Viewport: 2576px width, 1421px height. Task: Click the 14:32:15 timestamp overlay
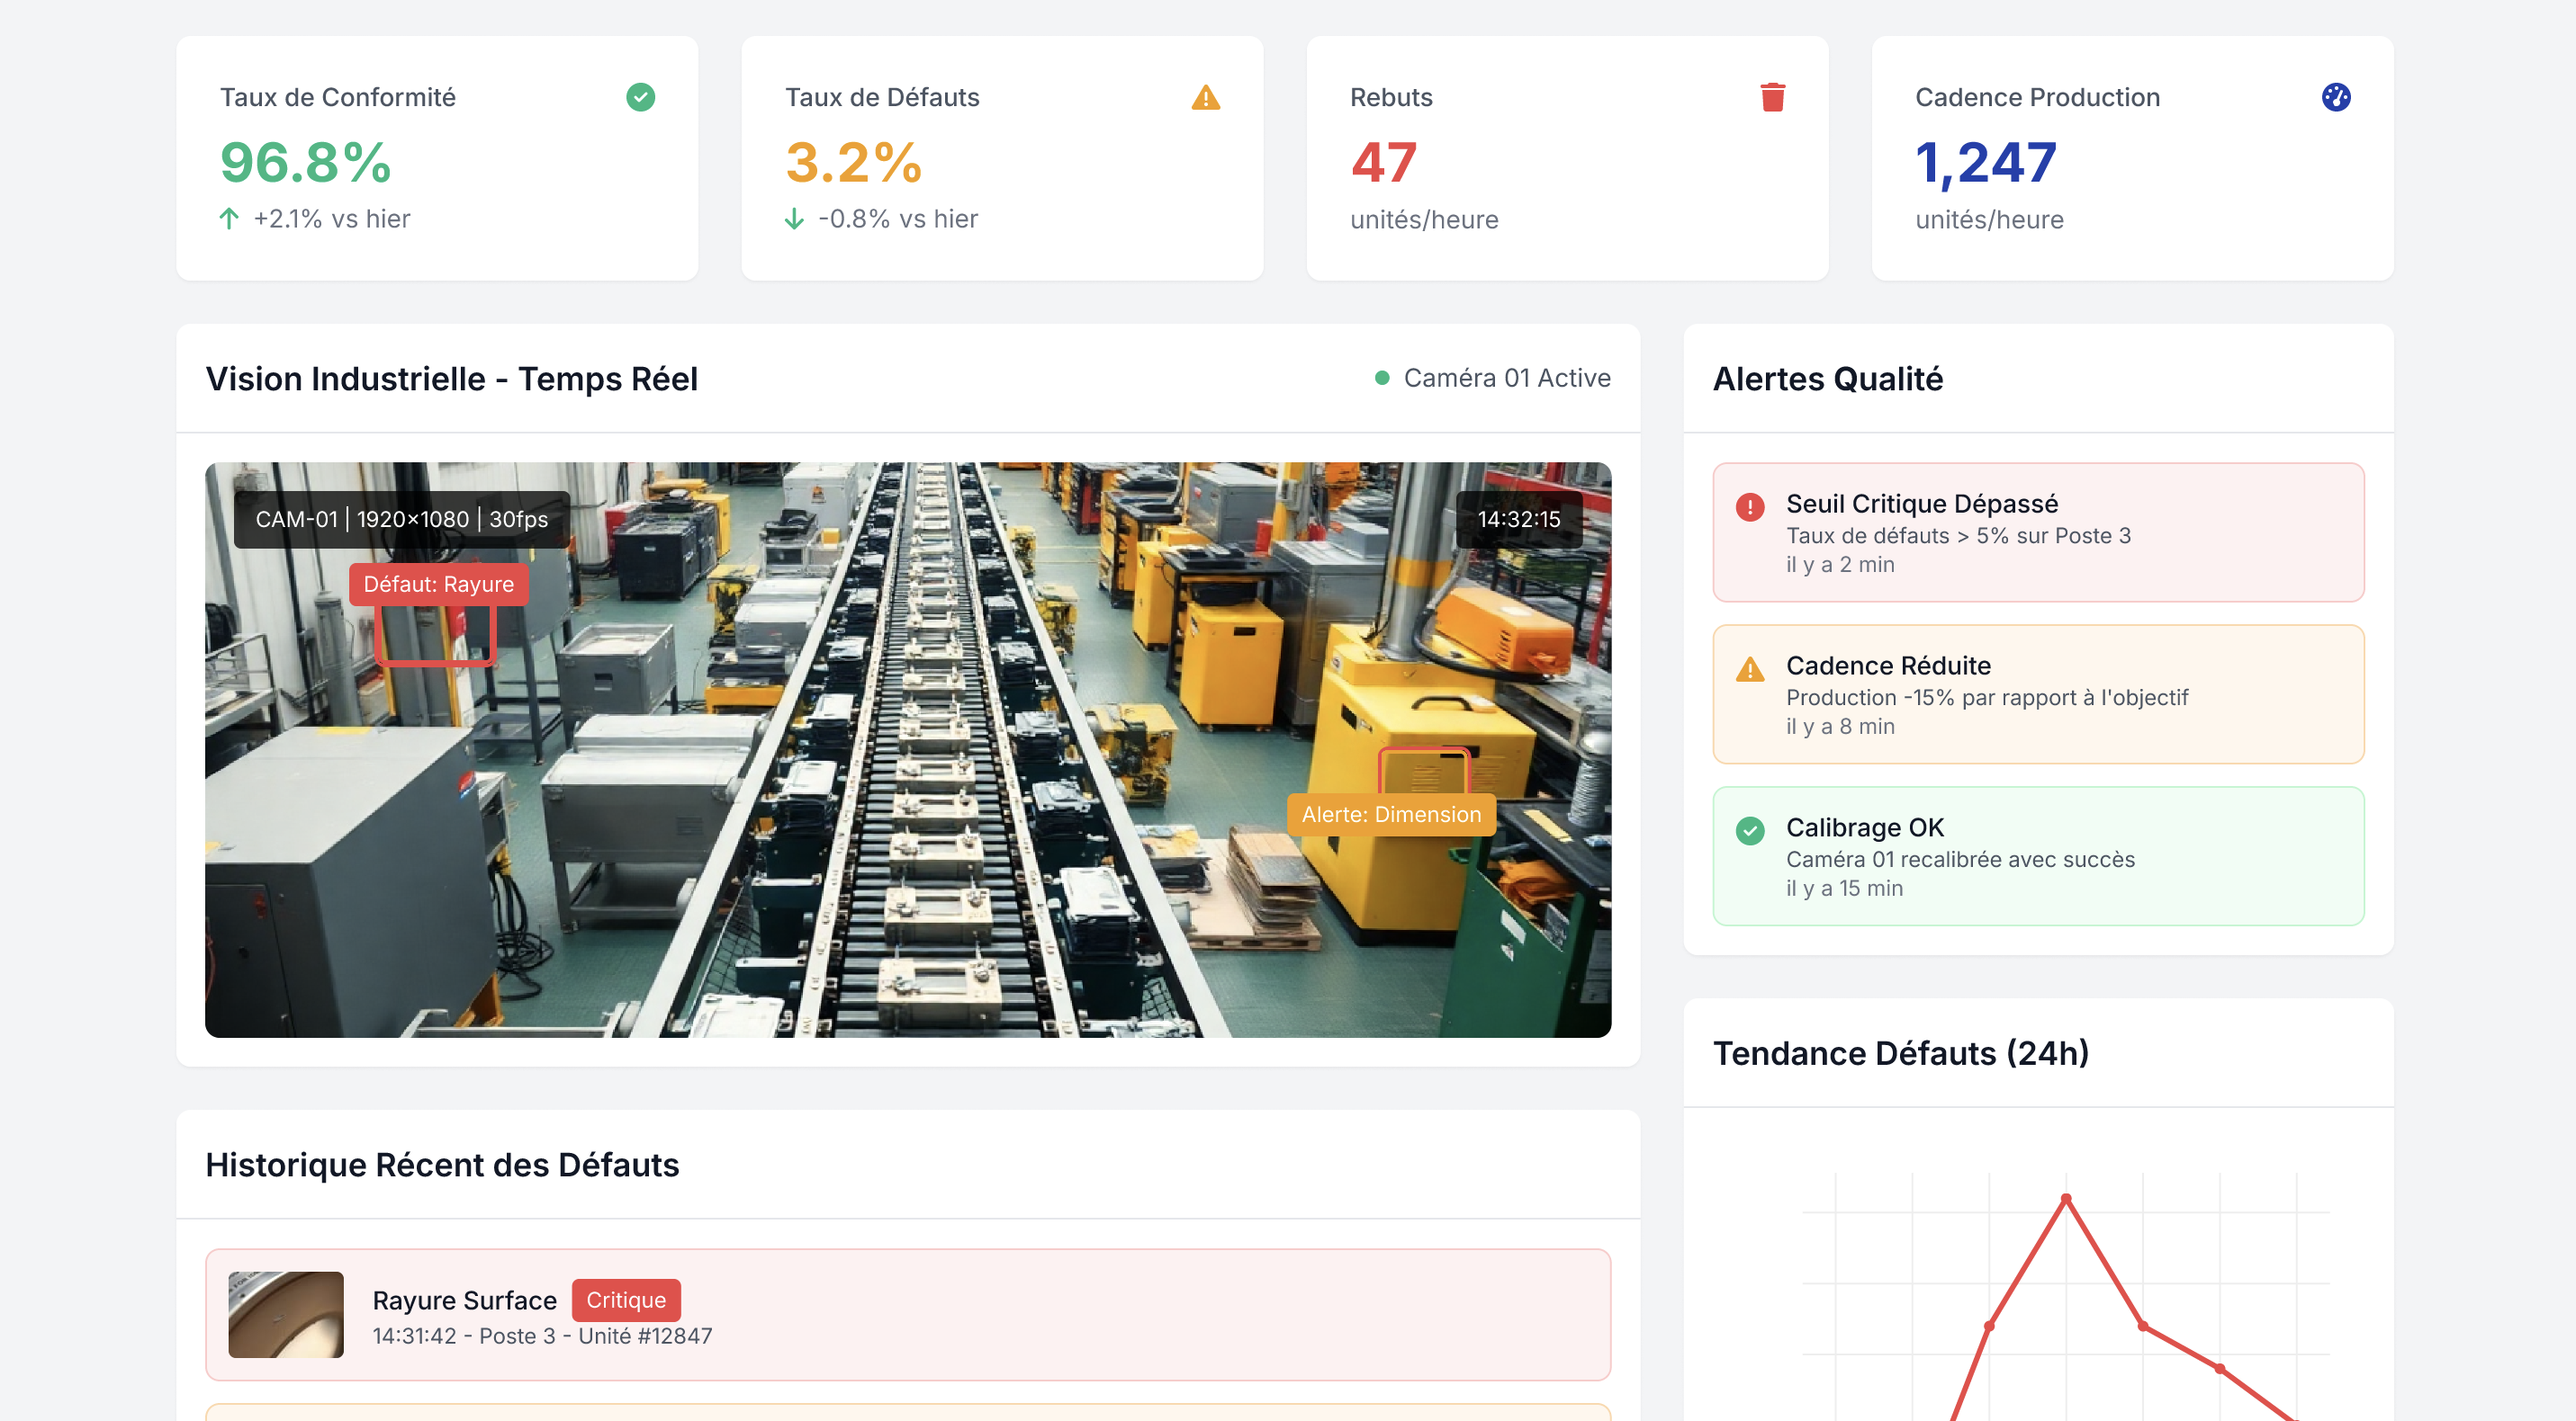pyautogui.click(x=1518, y=519)
